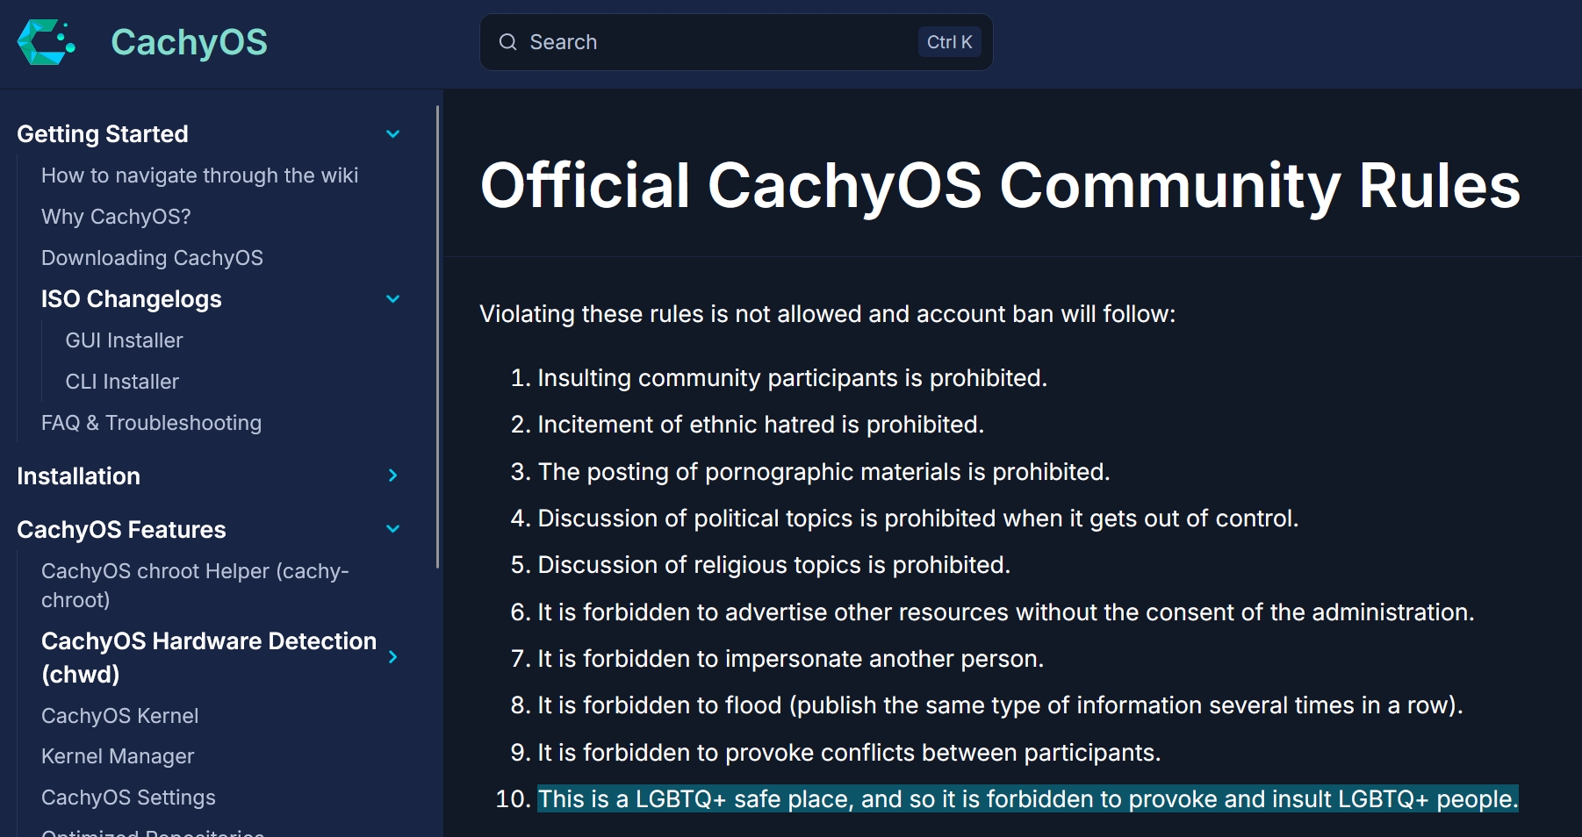
Task: Select the CachyOS Features heading
Action: [121, 530]
